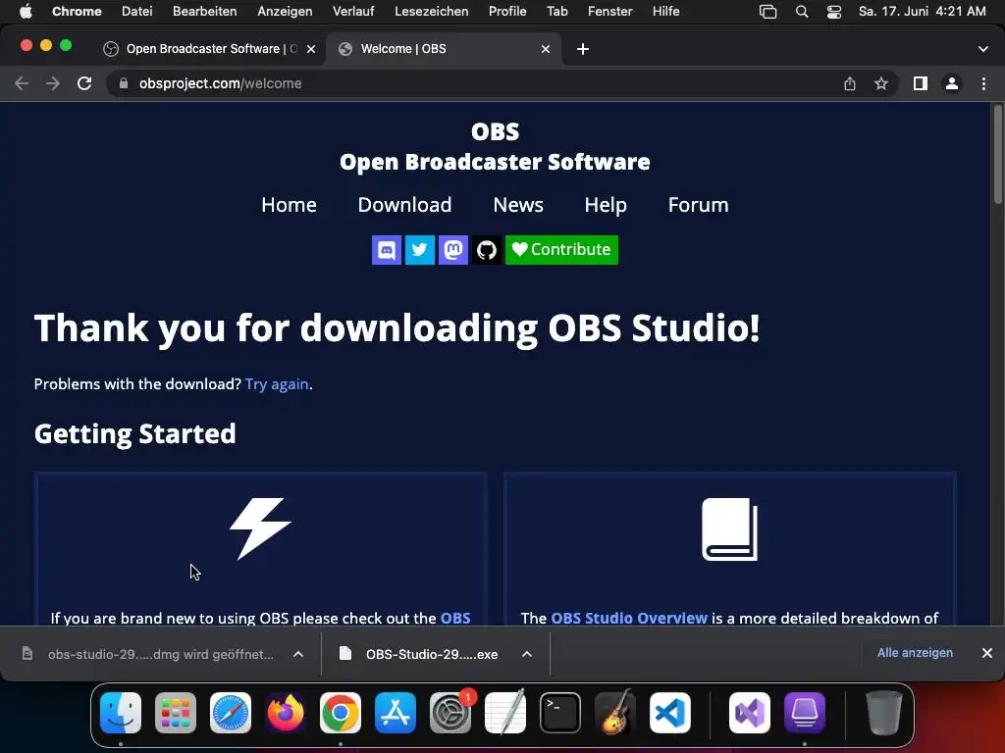Open Chrome three-dot menu
This screenshot has height=753, width=1005.
[983, 83]
